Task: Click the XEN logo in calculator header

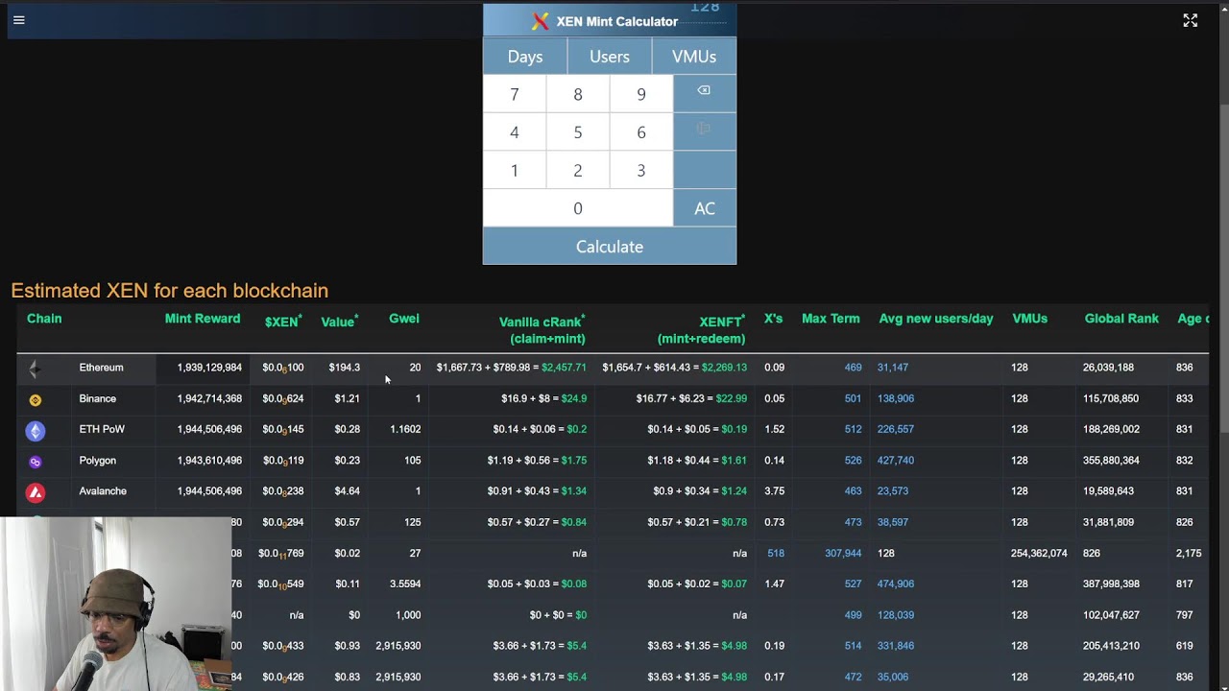Action: (x=541, y=21)
